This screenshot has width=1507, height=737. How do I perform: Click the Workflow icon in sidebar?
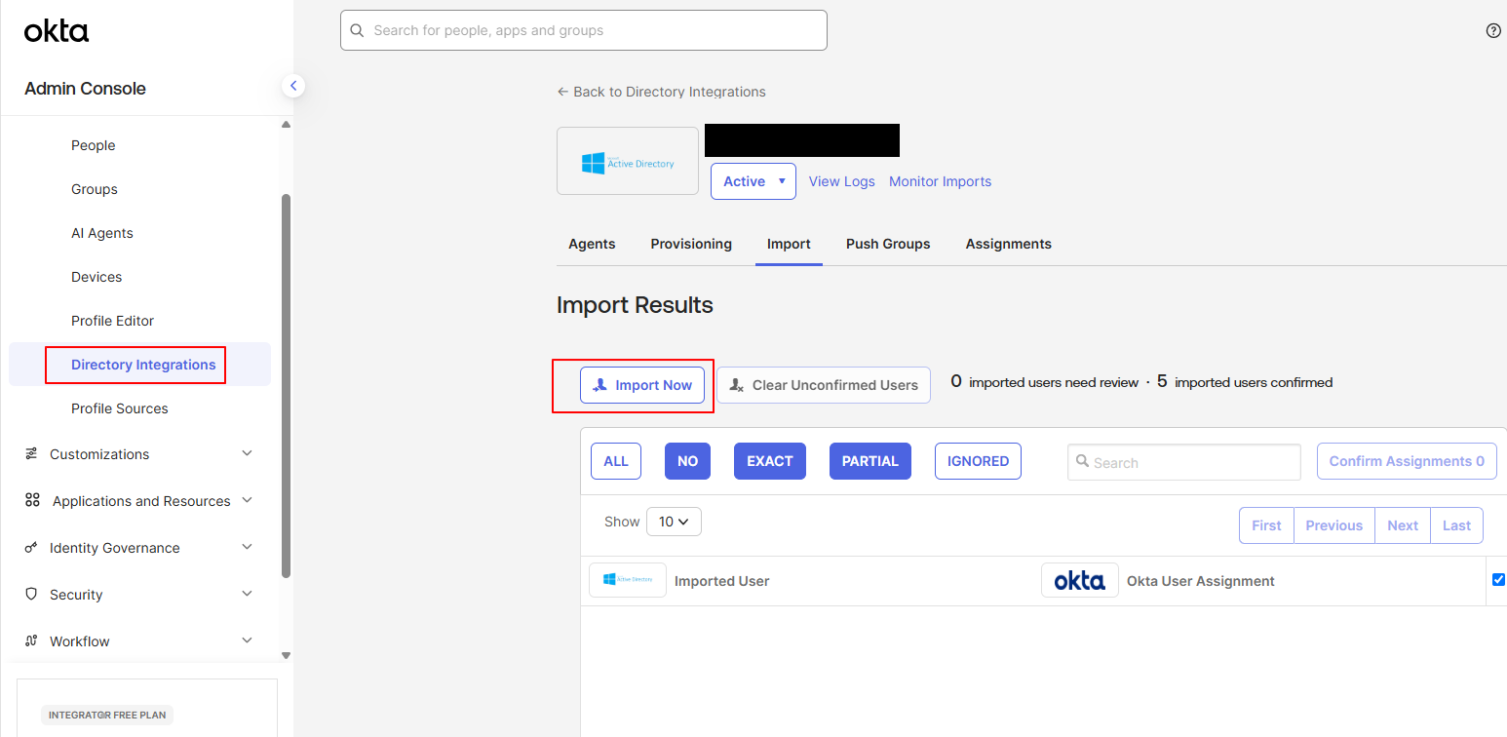click(x=31, y=641)
